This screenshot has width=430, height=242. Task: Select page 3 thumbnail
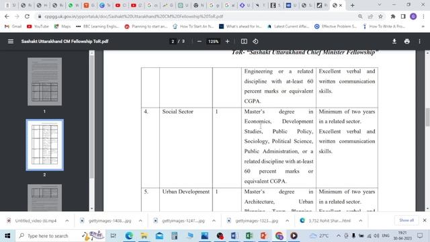click(x=45, y=198)
